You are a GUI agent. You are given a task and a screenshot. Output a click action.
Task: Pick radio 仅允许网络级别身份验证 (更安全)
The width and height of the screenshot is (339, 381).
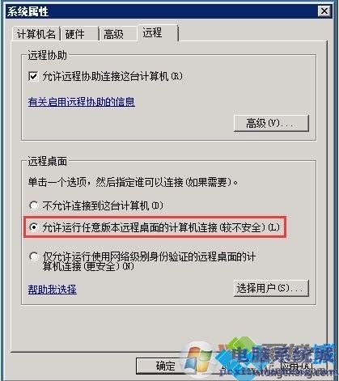[34, 256]
